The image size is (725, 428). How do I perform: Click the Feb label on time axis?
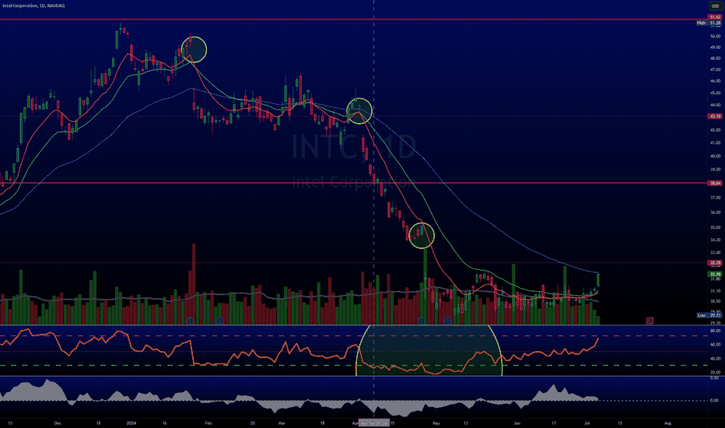click(208, 423)
